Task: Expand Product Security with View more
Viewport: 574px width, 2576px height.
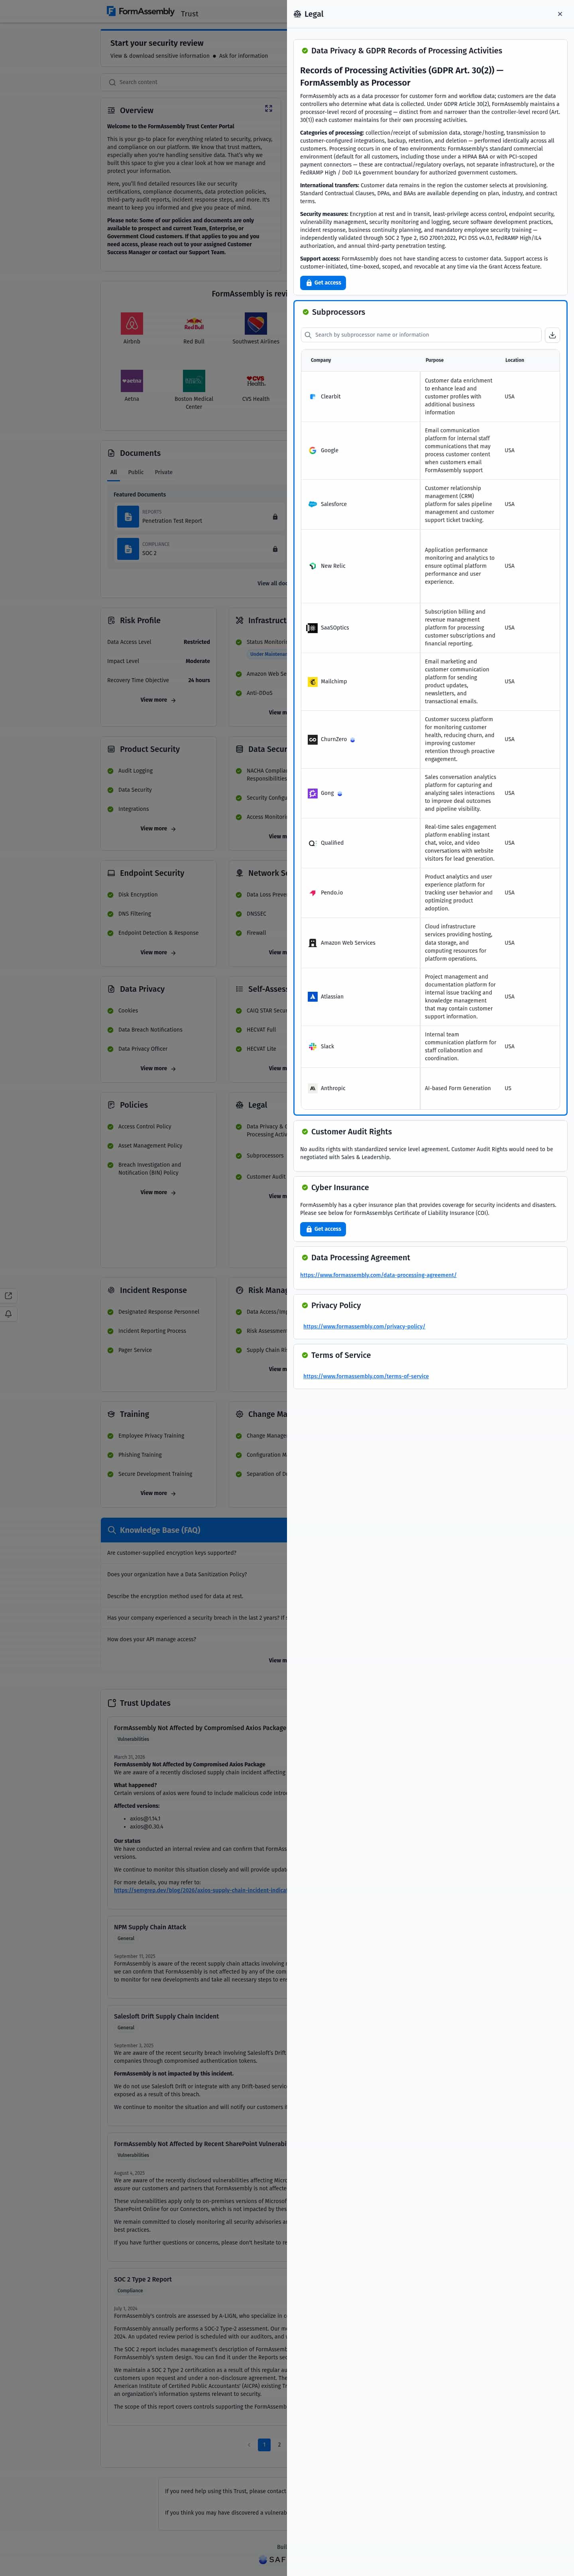Action: (x=158, y=829)
